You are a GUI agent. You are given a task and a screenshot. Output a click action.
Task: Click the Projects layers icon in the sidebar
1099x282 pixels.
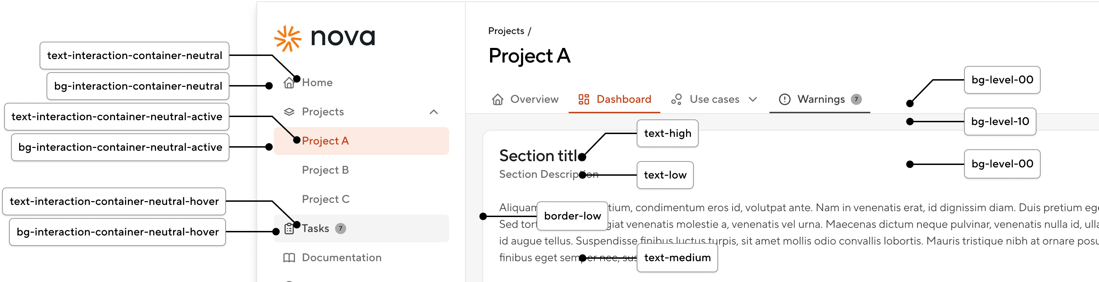(289, 112)
